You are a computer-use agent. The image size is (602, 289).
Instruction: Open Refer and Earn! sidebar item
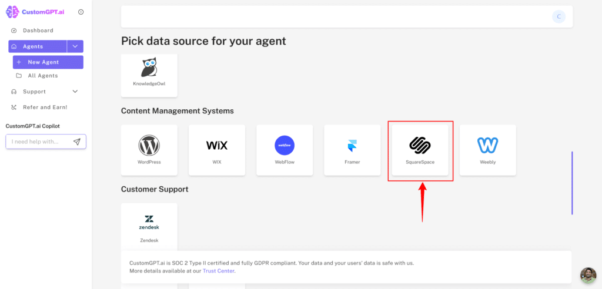click(x=45, y=107)
